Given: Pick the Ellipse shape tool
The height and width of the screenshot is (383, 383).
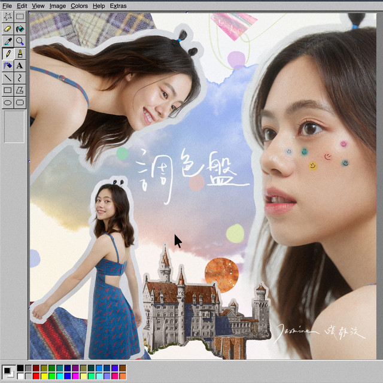Looking at the screenshot, I should tap(8, 102).
